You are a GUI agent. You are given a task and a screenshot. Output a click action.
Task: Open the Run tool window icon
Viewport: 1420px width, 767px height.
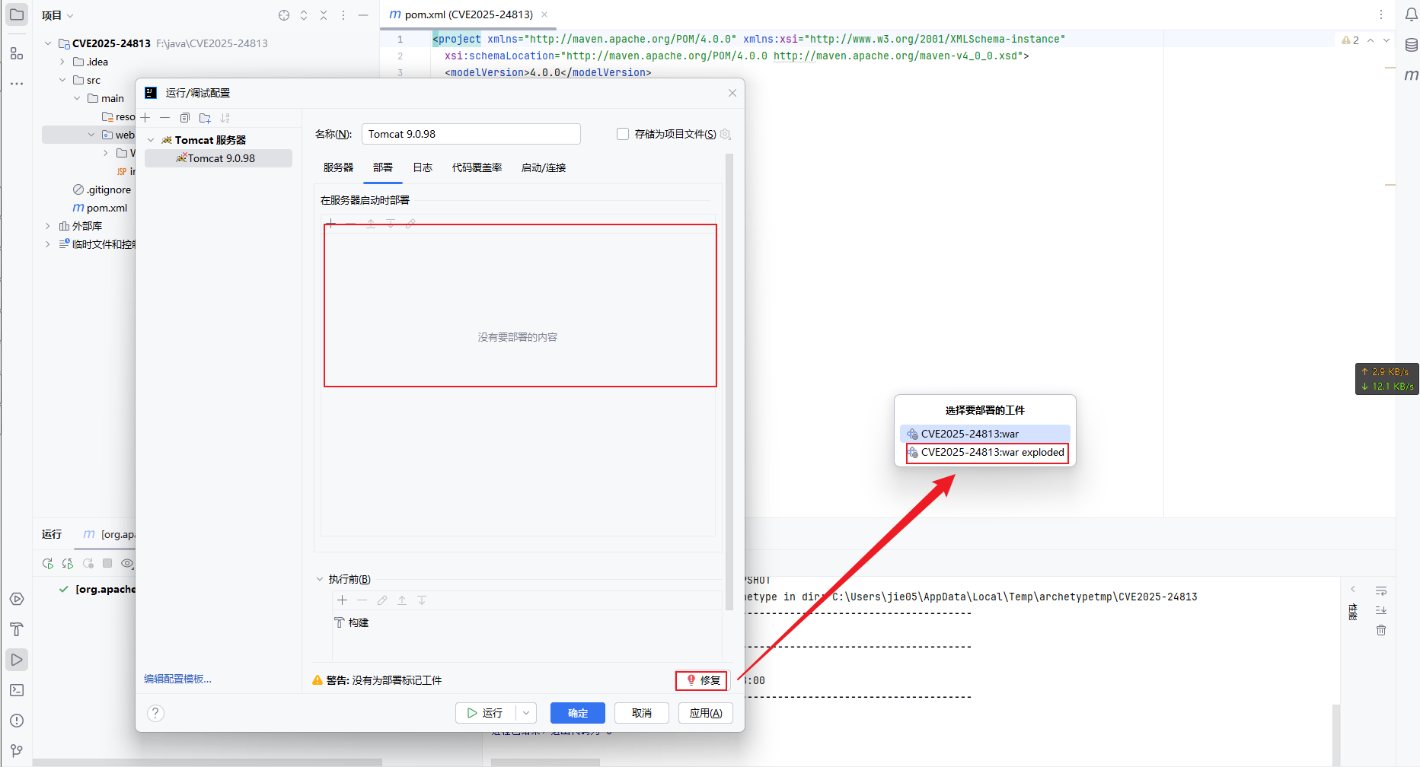click(x=16, y=660)
